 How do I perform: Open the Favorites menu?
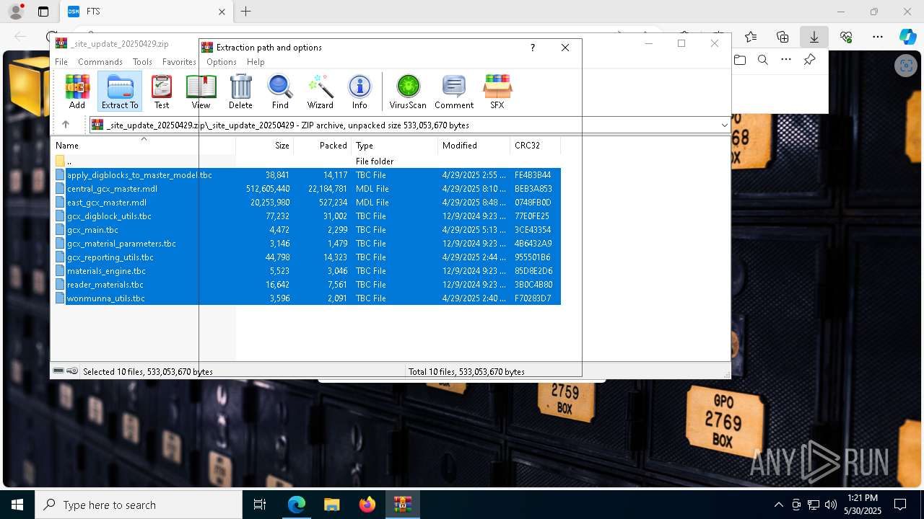pos(179,62)
